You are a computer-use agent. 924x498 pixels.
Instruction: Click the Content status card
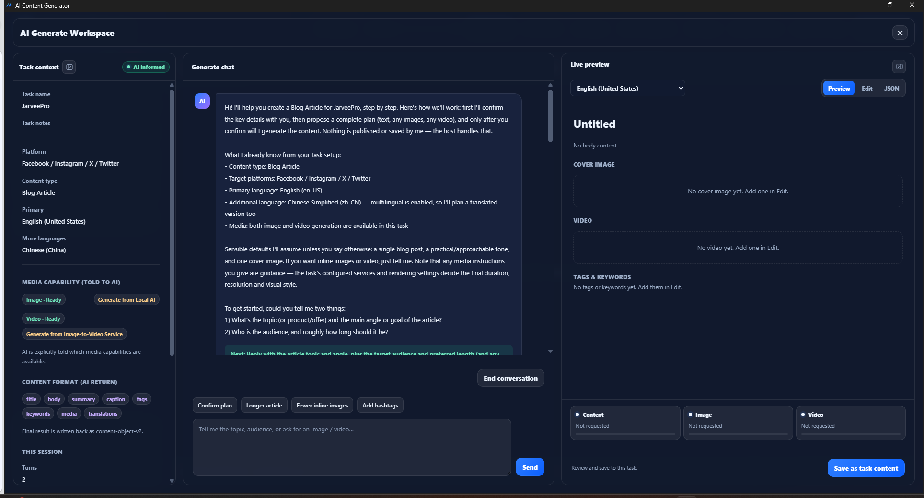625,422
